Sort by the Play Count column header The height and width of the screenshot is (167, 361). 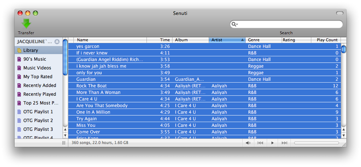coord(326,40)
